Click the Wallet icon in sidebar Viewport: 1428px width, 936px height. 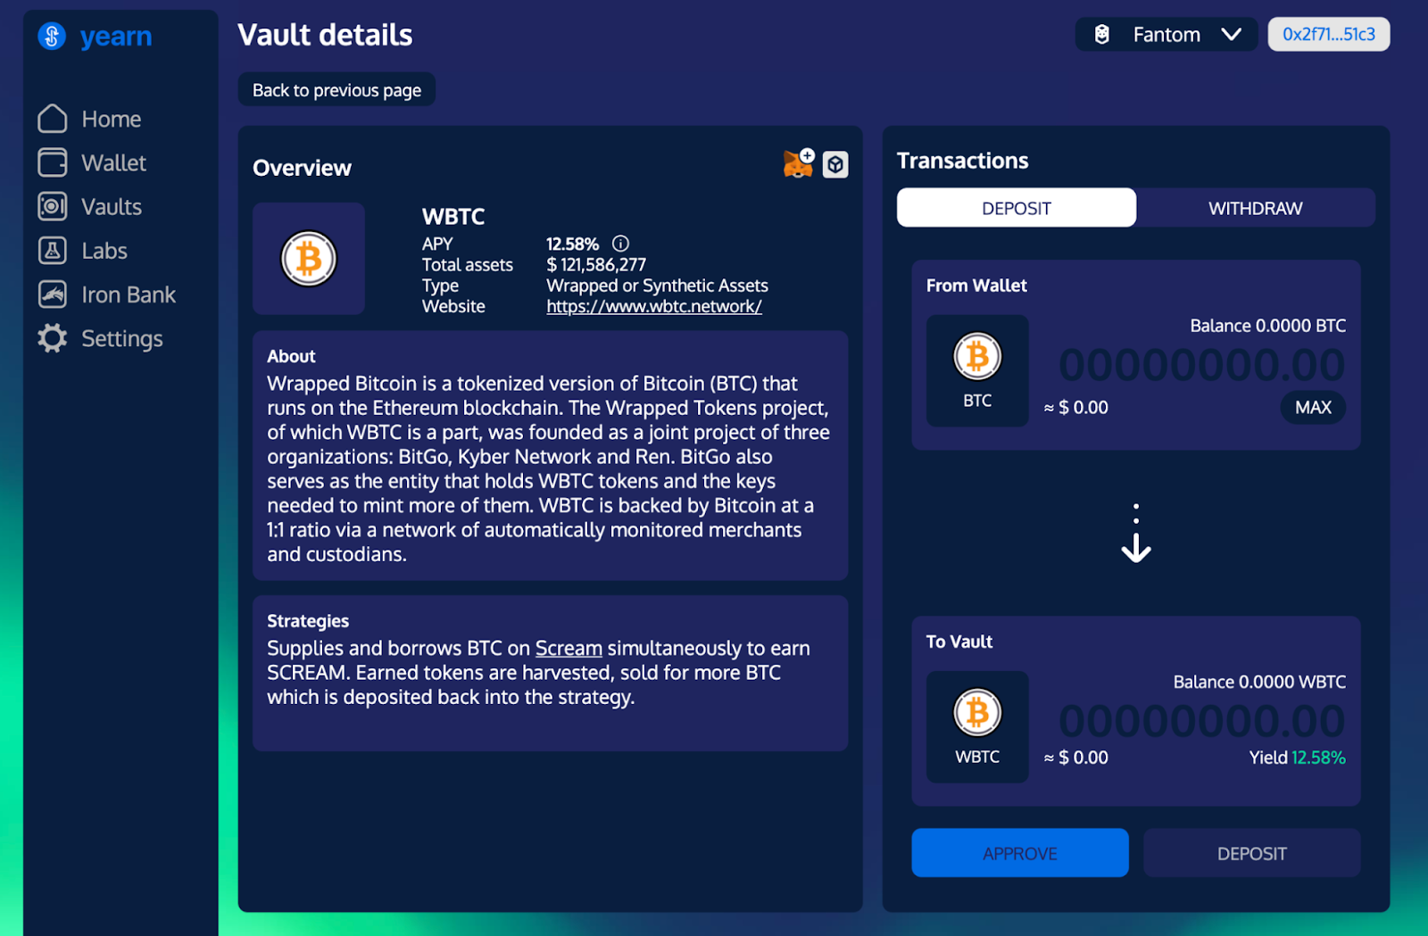pos(53,162)
